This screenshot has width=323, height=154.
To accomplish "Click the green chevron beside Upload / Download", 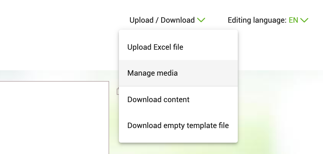I will (201, 20).
